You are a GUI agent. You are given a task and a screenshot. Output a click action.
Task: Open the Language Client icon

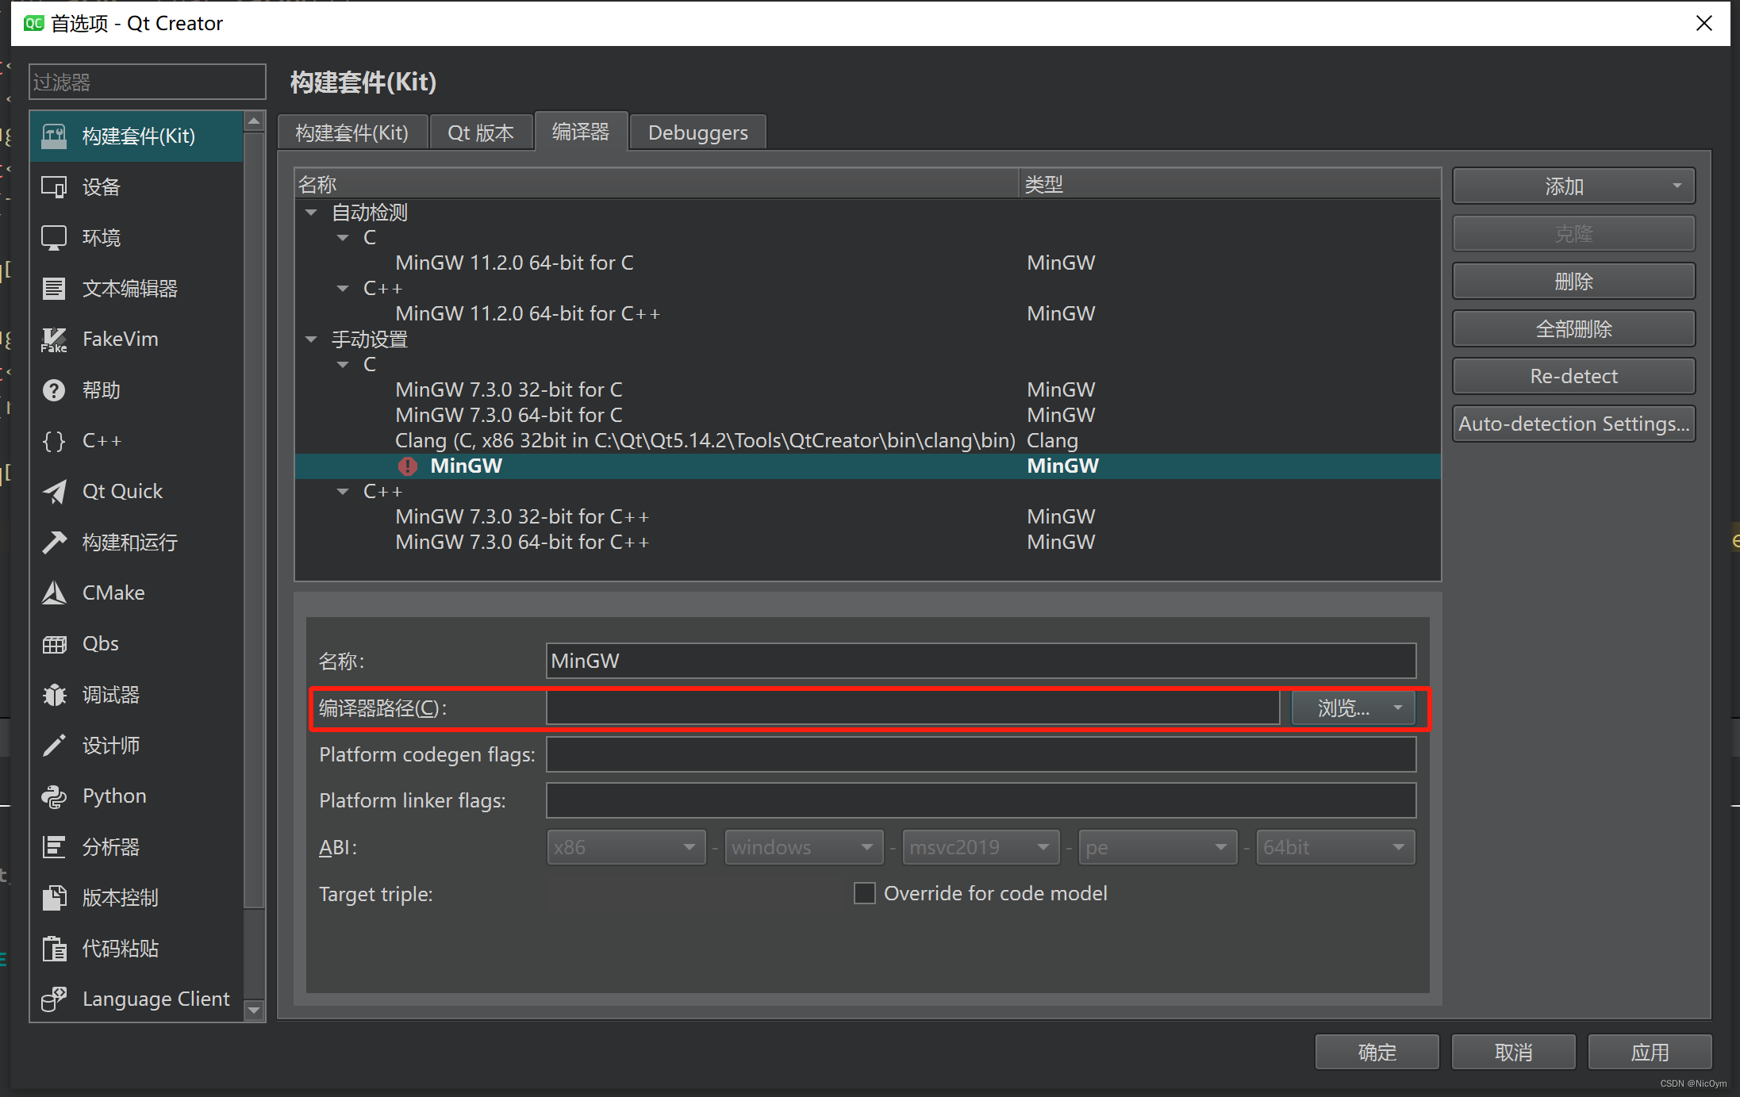point(54,999)
